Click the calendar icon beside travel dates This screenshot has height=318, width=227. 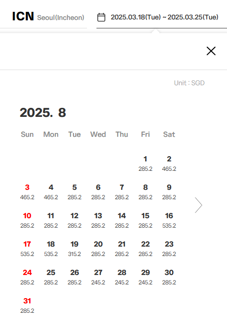[101, 17]
